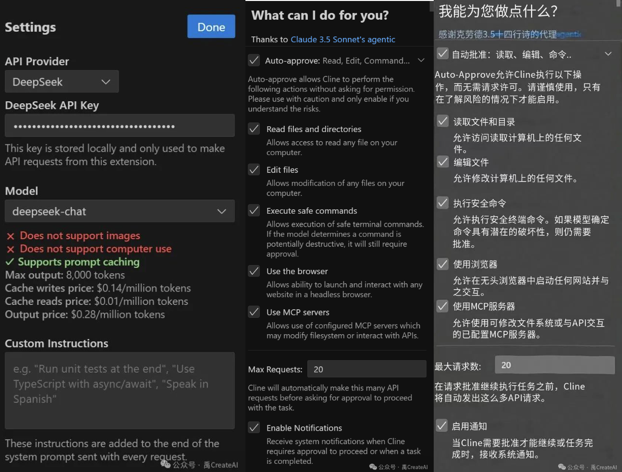
Task: Collapse the 自动批准 chevron in Chinese panel
Action: [608, 54]
